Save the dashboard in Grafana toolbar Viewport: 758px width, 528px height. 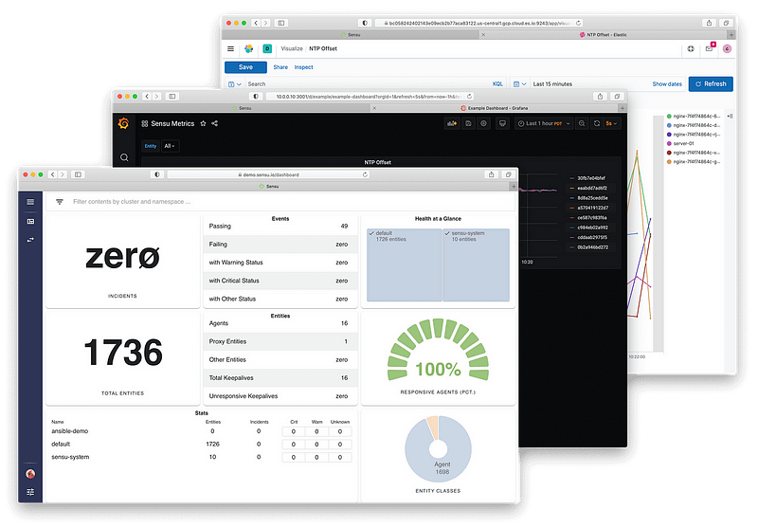coord(468,124)
